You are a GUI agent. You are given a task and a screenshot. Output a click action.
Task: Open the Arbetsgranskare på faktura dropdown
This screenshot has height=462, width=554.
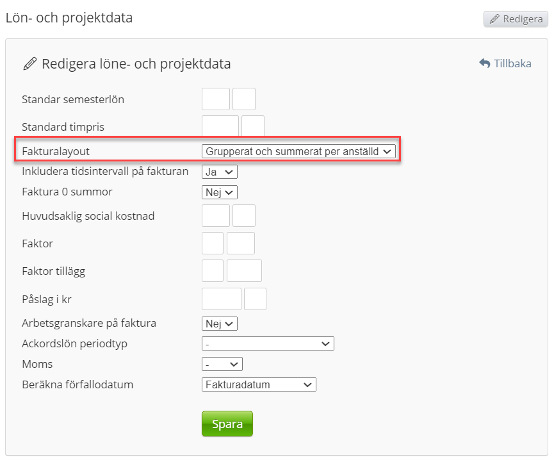(x=220, y=324)
